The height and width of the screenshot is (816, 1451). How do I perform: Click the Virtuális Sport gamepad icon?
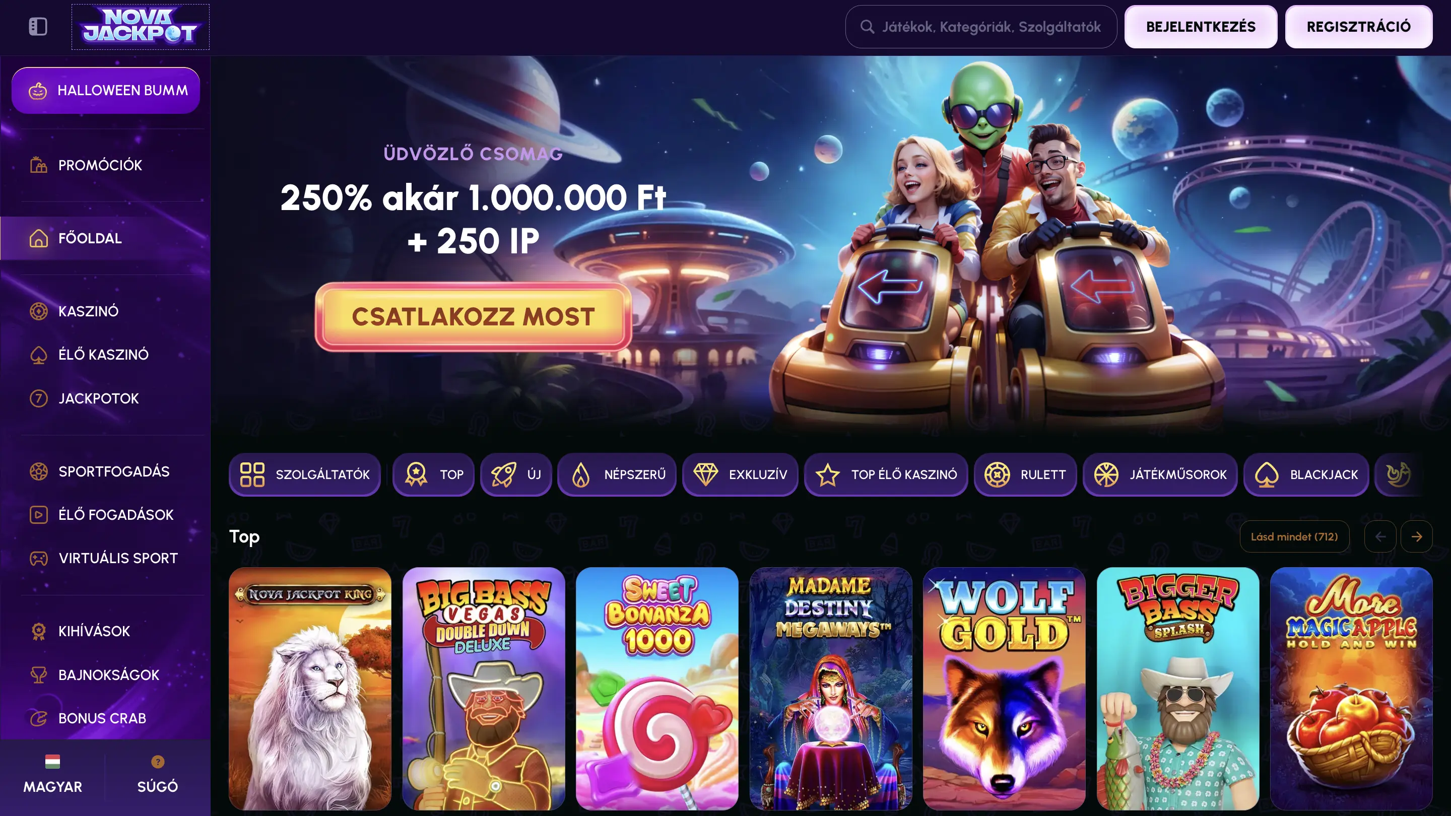point(38,558)
